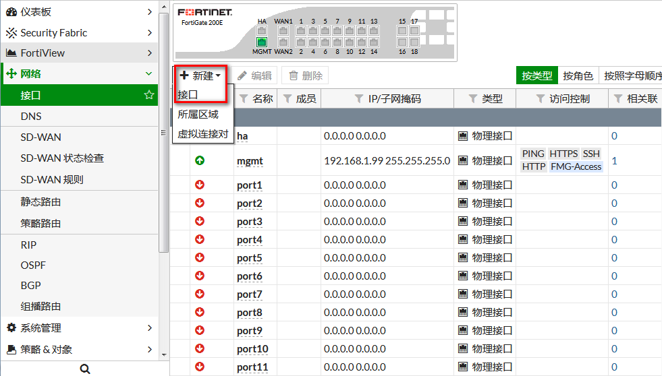Click port 15 icon on faceplate
The image size is (662, 376).
tap(402, 30)
